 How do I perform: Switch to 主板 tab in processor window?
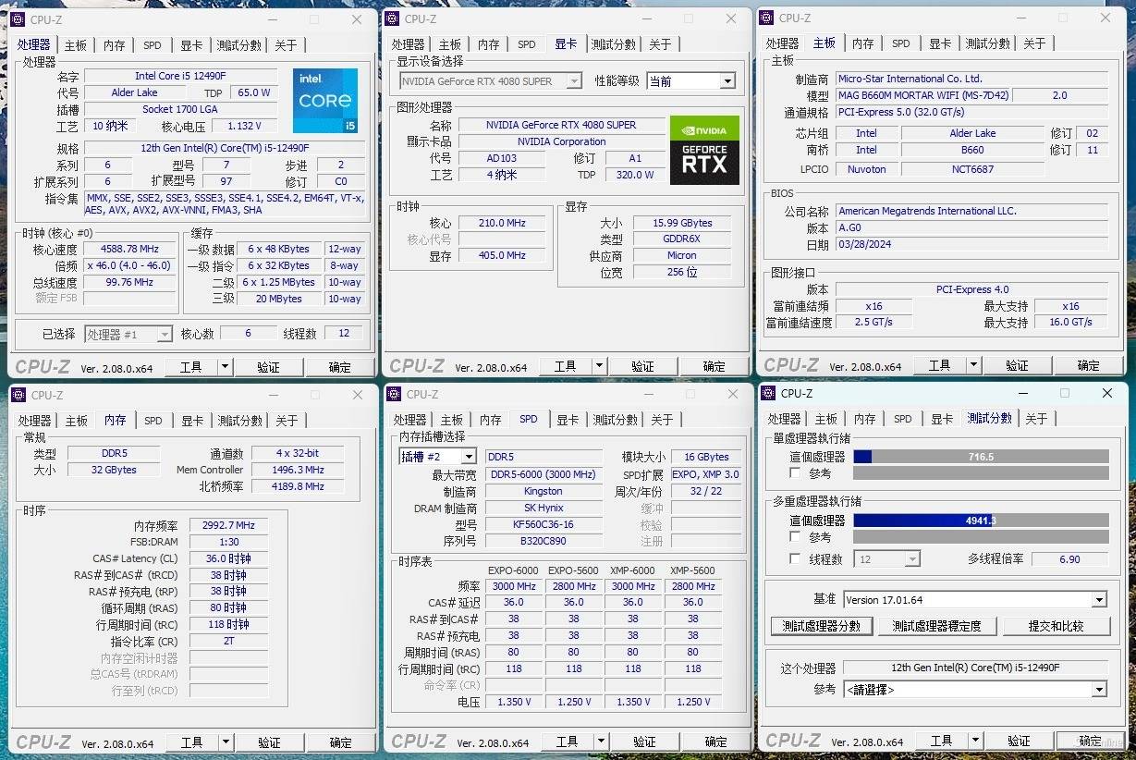point(76,45)
